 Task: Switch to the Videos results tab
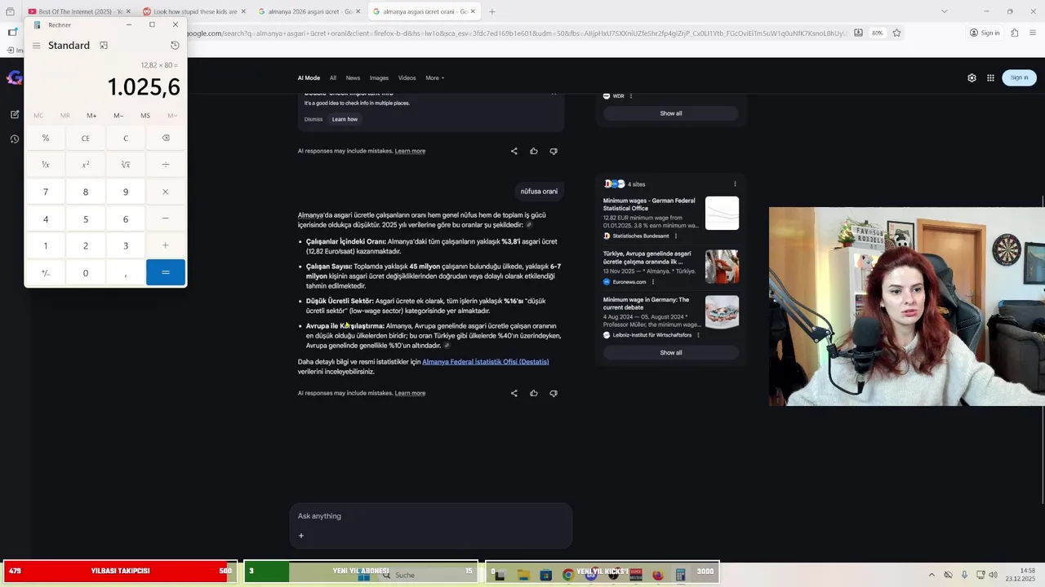pos(407,78)
